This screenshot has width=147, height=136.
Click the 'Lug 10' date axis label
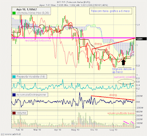pyautogui.click(x=114, y=130)
